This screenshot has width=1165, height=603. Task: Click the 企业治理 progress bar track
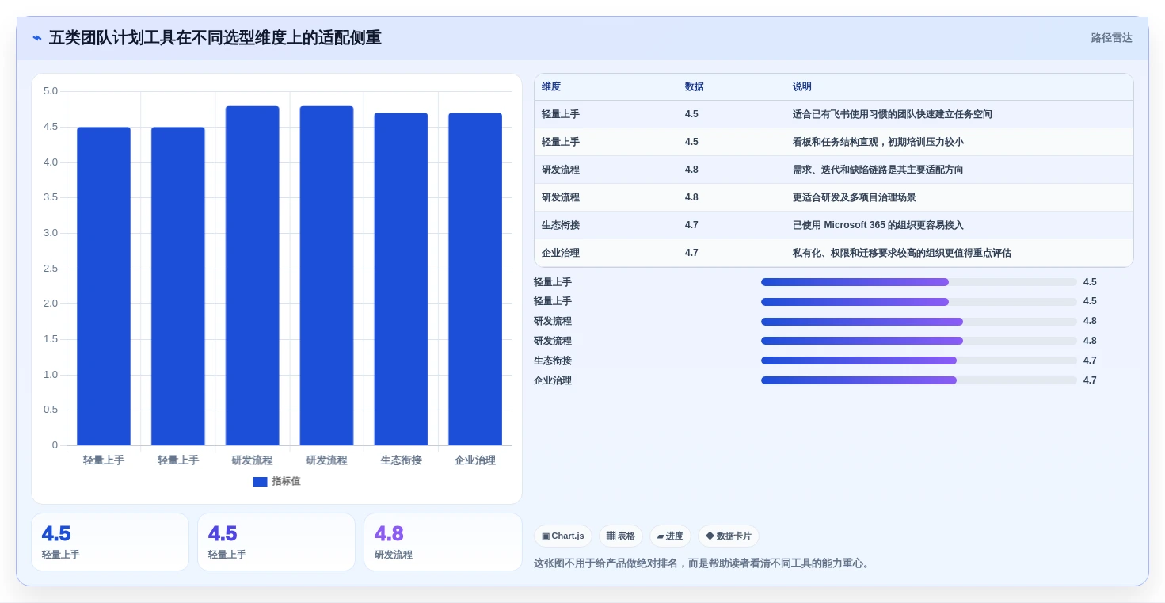coord(919,380)
